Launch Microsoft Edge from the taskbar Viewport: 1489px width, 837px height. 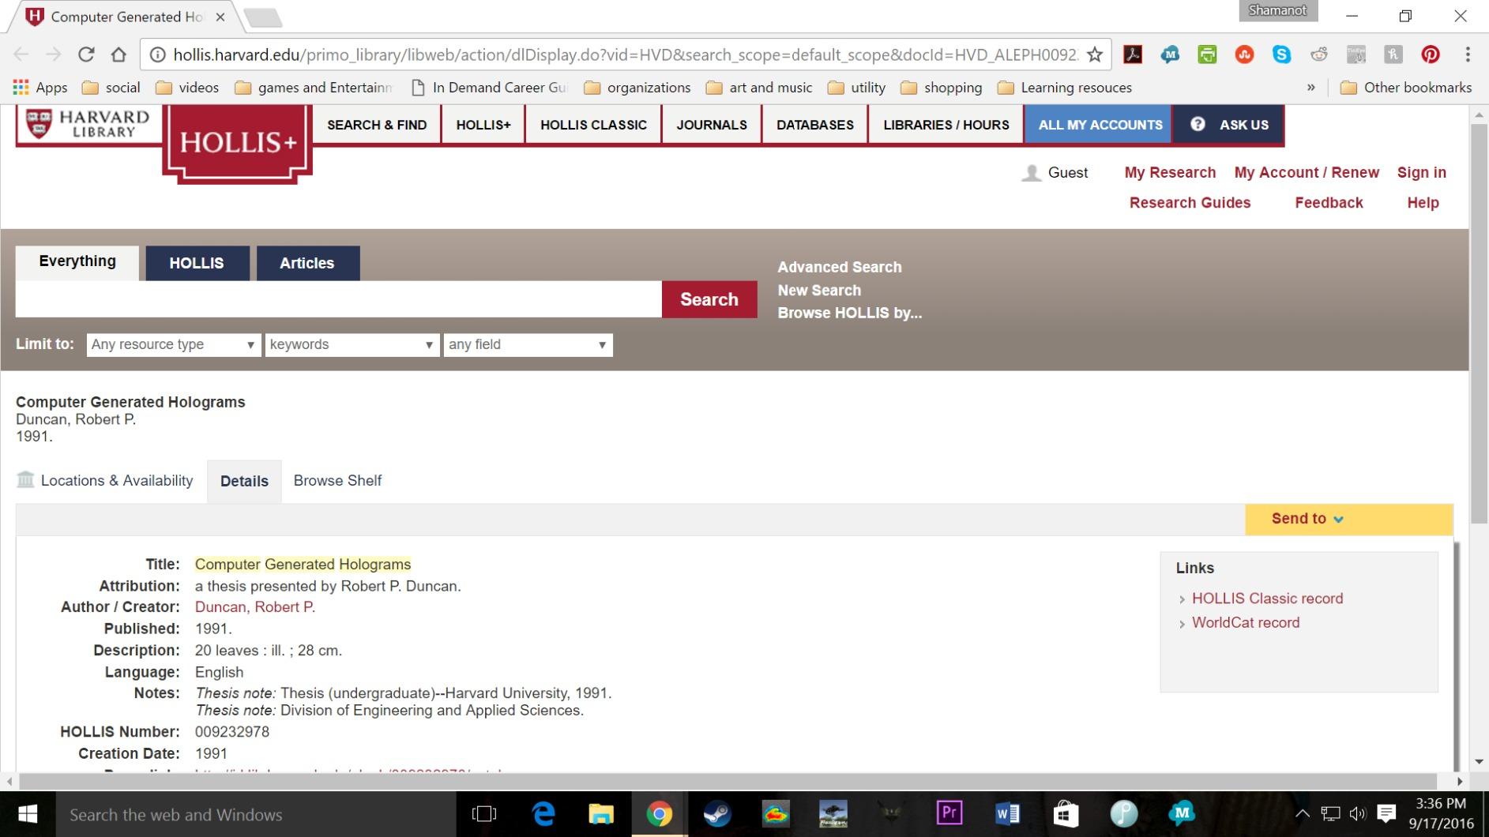click(x=543, y=814)
